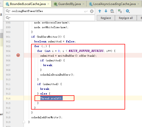Open replace history dropdown in replace field
The width and height of the screenshot is (142, 127).
click(x=8, y=18)
